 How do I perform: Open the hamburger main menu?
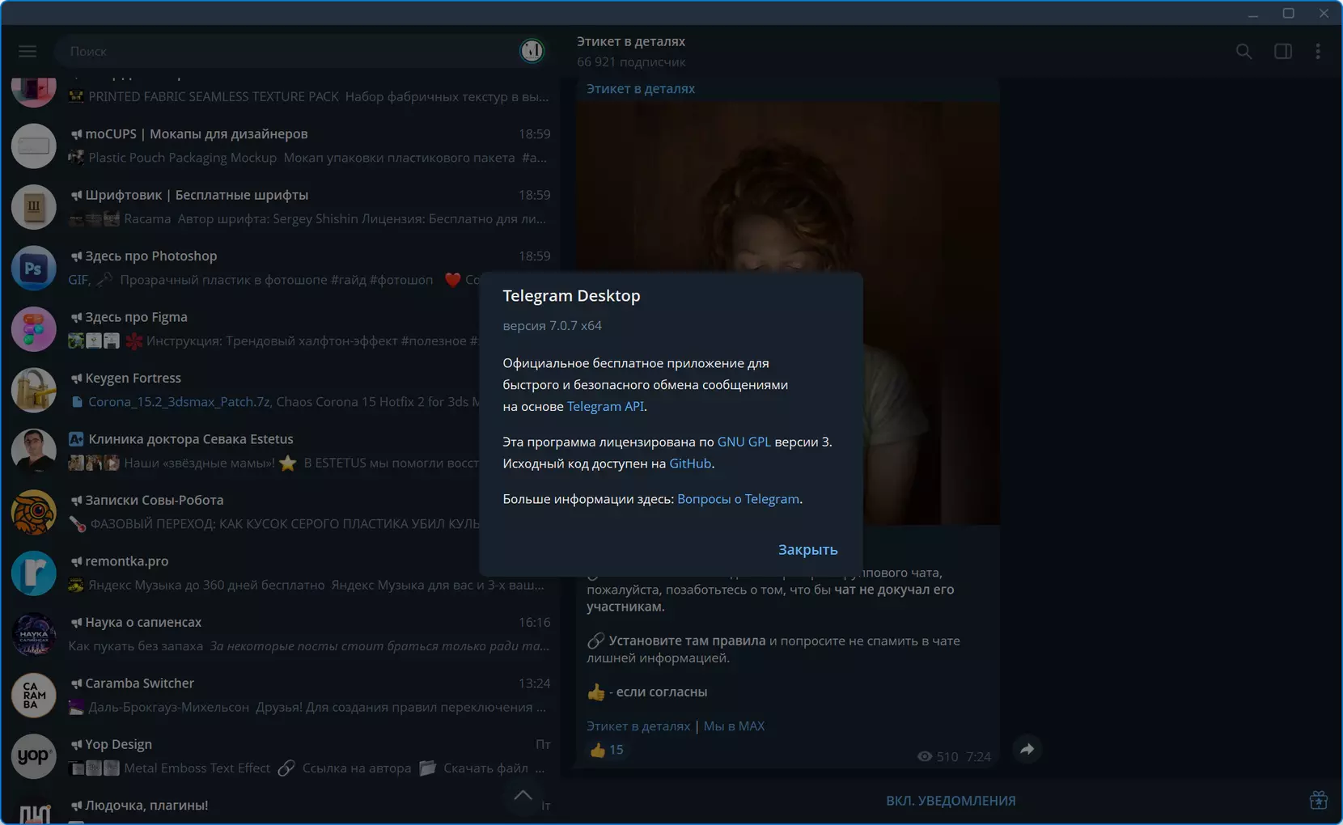pyautogui.click(x=28, y=51)
